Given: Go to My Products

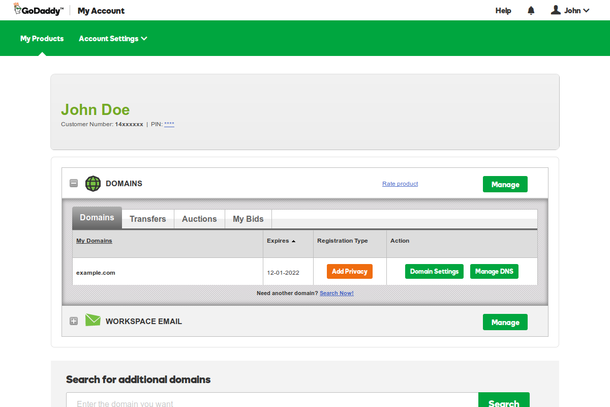Looking at the screenshot, I should (x=42, y=39).
